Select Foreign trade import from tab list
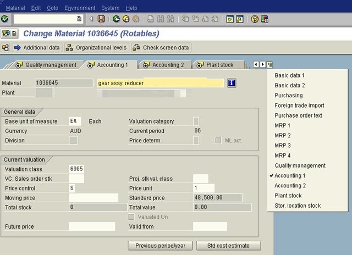 coord(299,106)
